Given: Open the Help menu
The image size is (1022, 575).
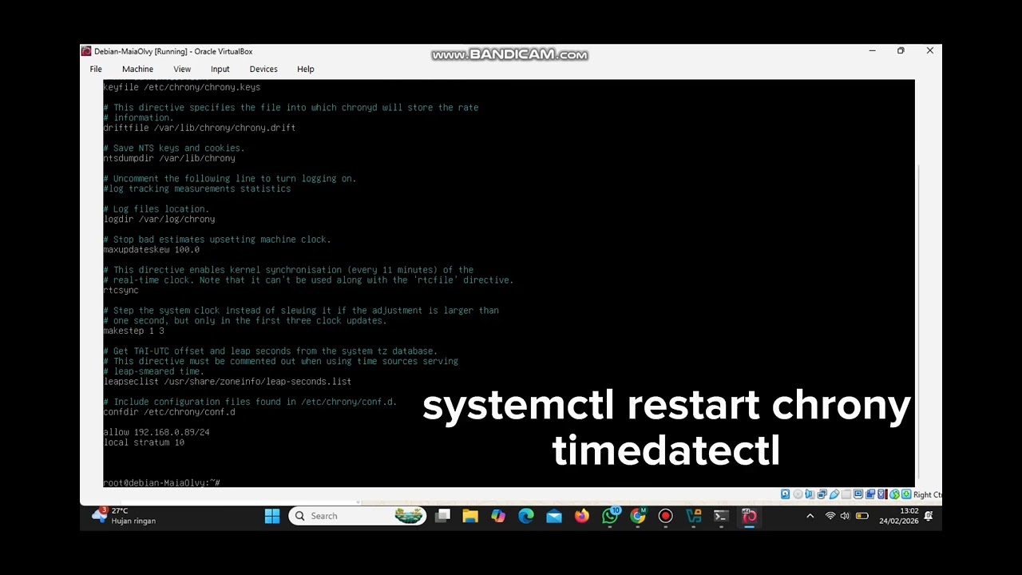Looking at the screenshot, I should pyautogui.click(x=306, y=69).
